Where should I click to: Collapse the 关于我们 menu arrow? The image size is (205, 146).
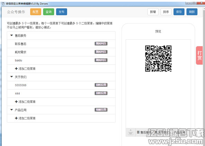tap(11, 77)
